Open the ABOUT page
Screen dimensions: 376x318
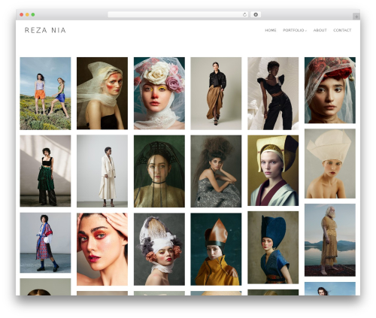pyautogui.click(x=320, y=30)
